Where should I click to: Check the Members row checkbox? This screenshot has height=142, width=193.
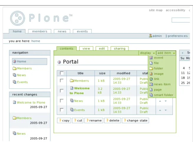tap(62, 81)
